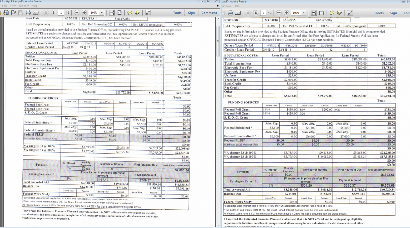
Task: Zoom in on the left Adobe Reader window
Action: pyautogui.click(x=84, y=13)
